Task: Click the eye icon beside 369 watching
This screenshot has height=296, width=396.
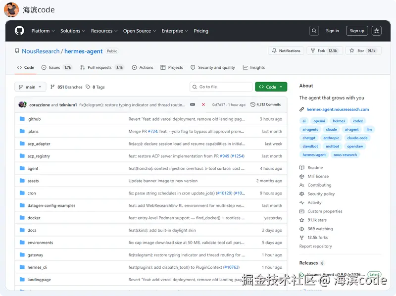Action: click(302, 229)
